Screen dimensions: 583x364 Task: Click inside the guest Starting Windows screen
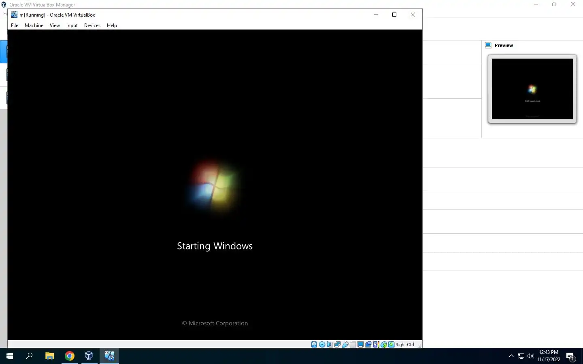(x=215, y=185)
